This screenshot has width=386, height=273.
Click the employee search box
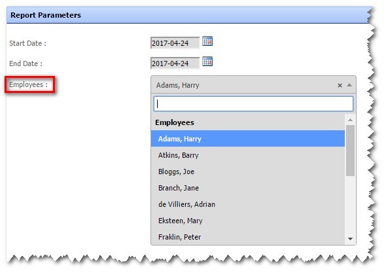point(253,103)
